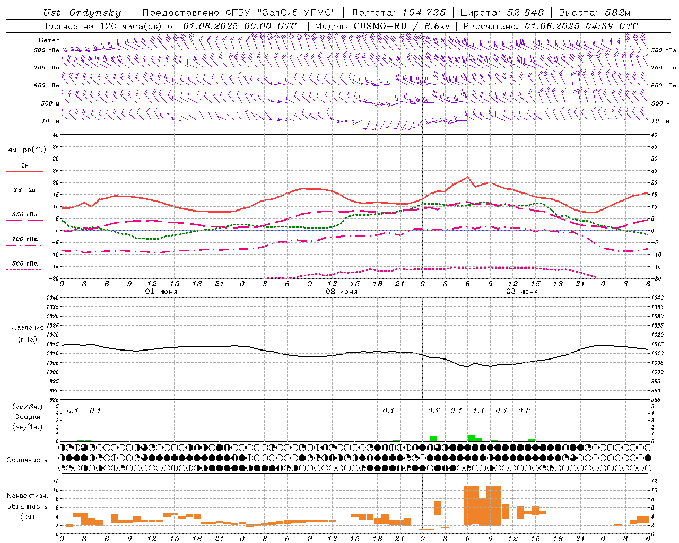Screen dimensions: 679x543
Task: Click the 01 июня date label
Action: 161,292
